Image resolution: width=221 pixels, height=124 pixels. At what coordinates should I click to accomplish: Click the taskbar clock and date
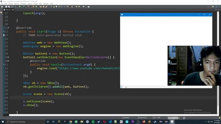[217, 122]
